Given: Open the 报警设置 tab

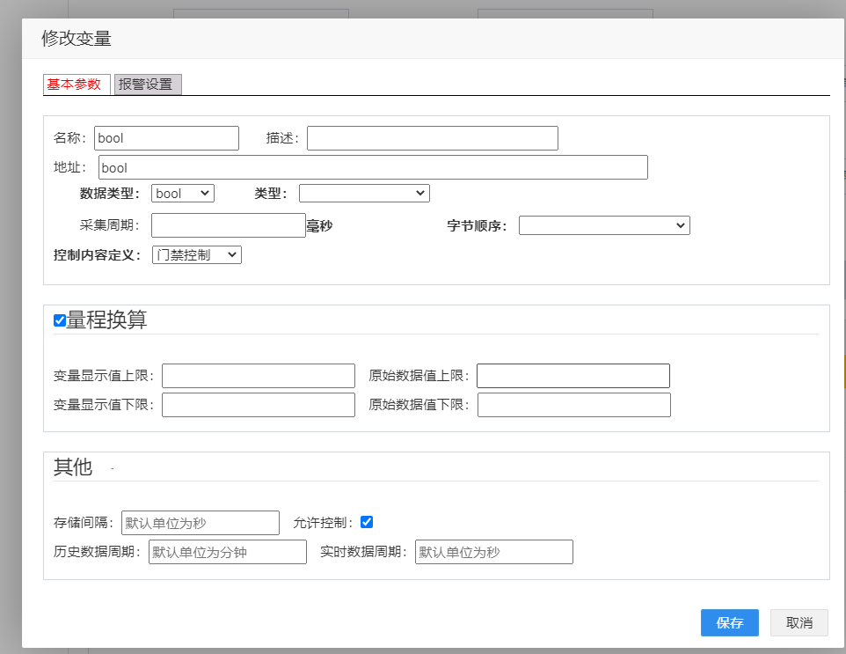Looking at the screenshot, I should tap(148, 85).
